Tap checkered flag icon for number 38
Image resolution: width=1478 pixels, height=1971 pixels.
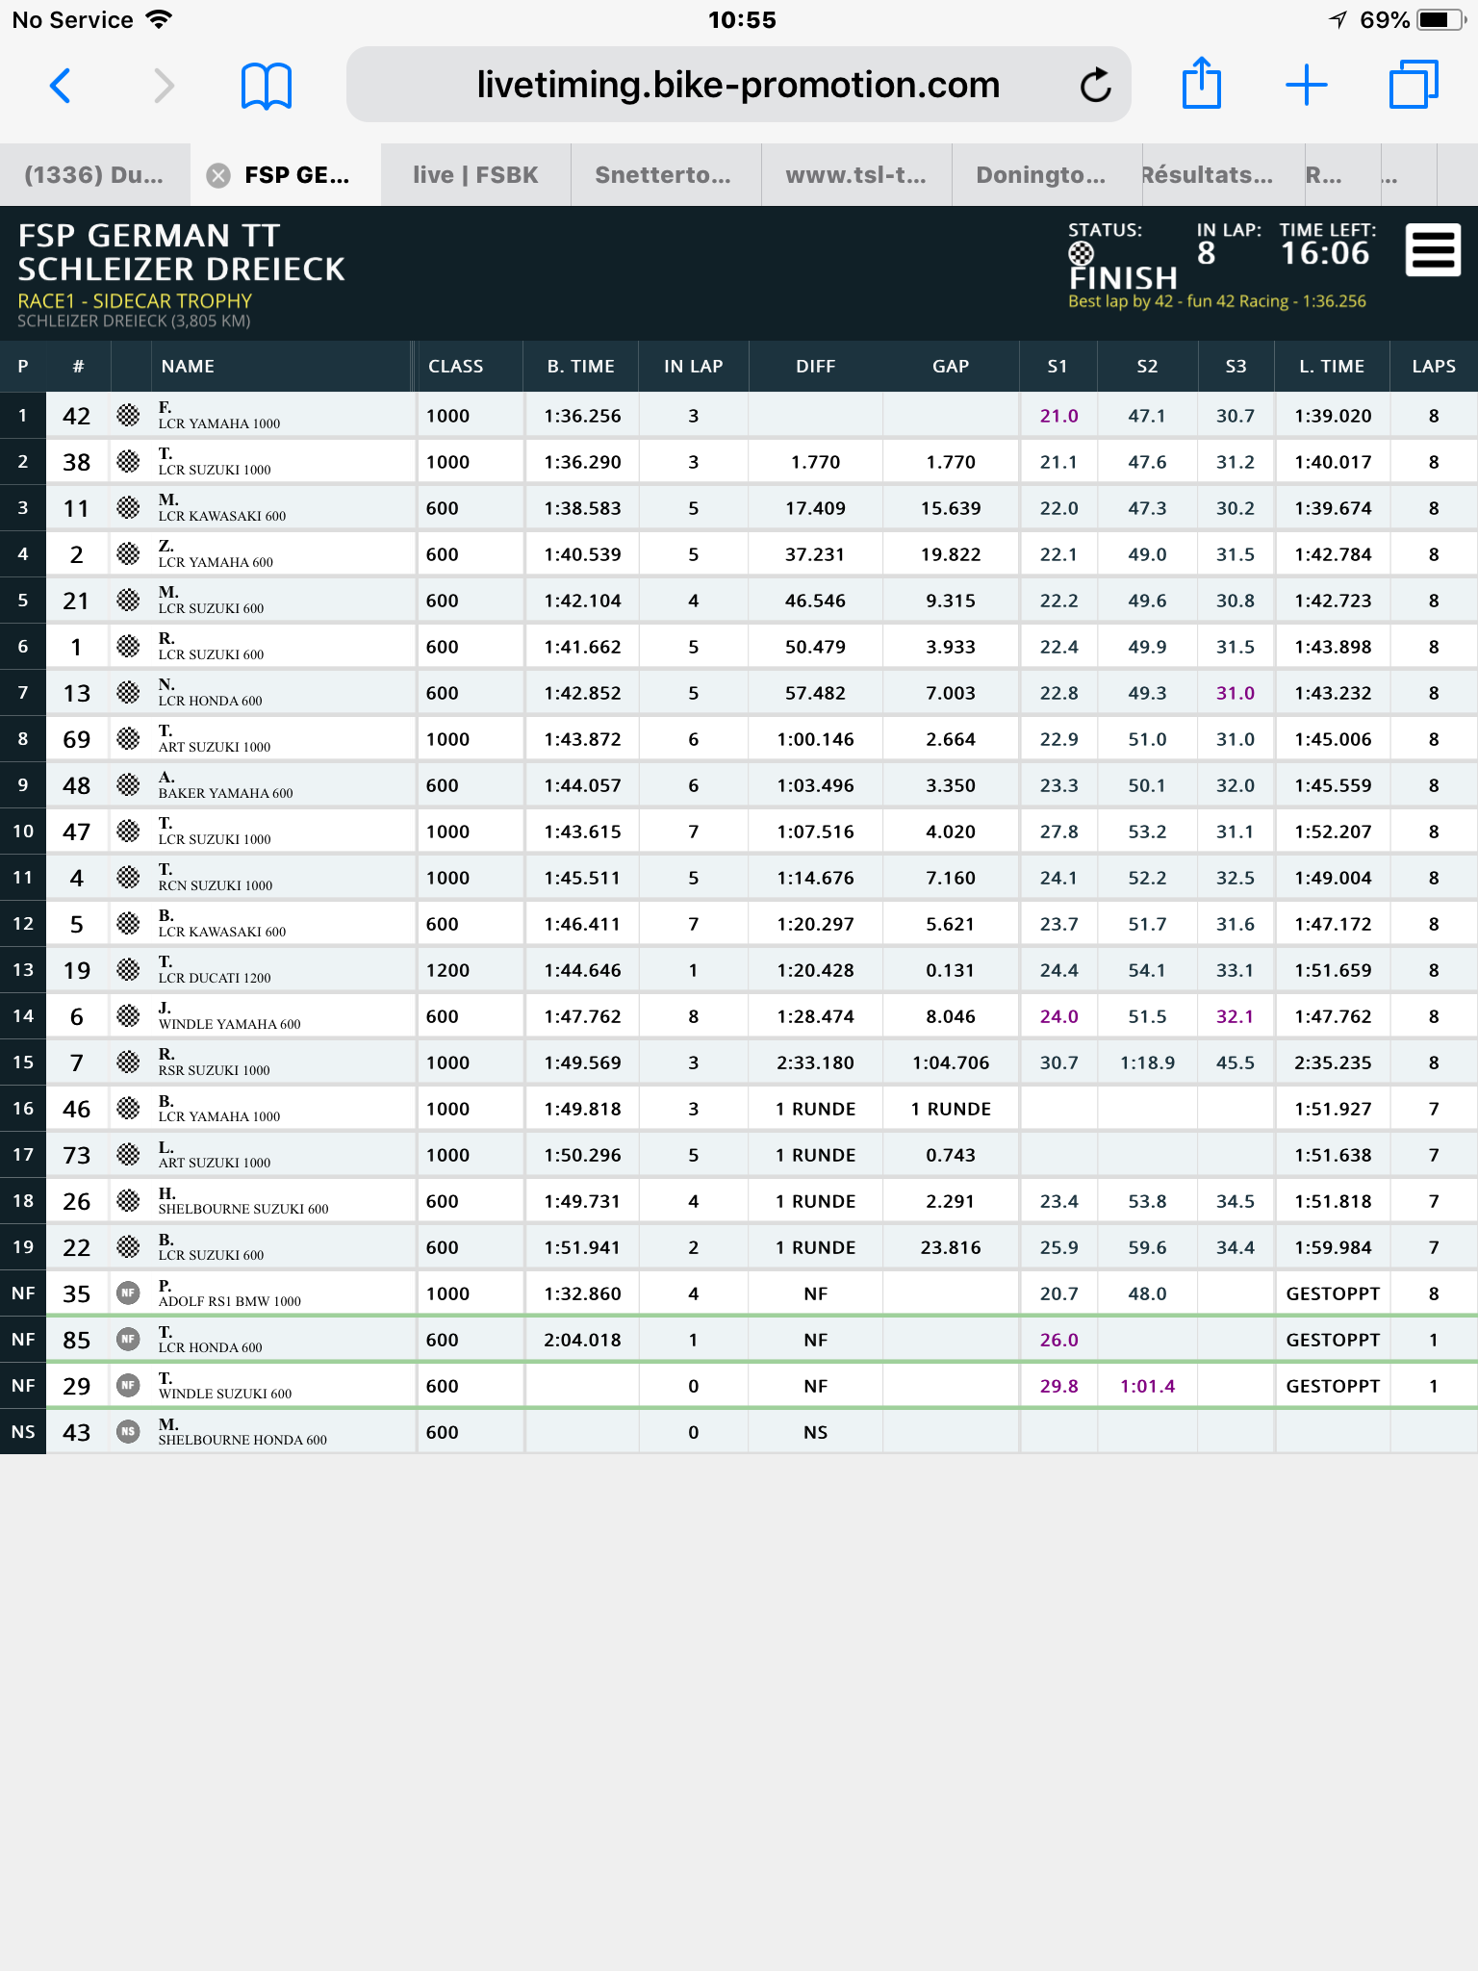click(x=128, y=462)
